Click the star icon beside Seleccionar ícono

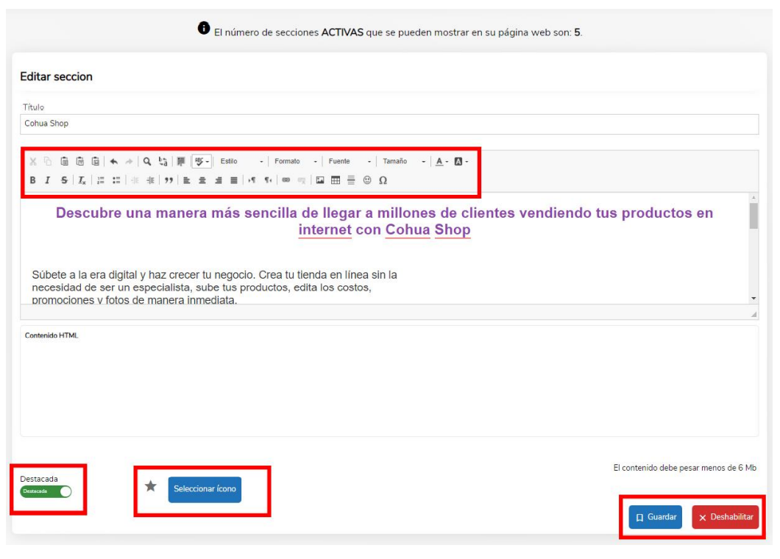151,486
